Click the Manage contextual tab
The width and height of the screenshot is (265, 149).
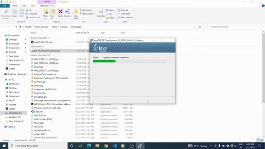(x=47, y=2)
